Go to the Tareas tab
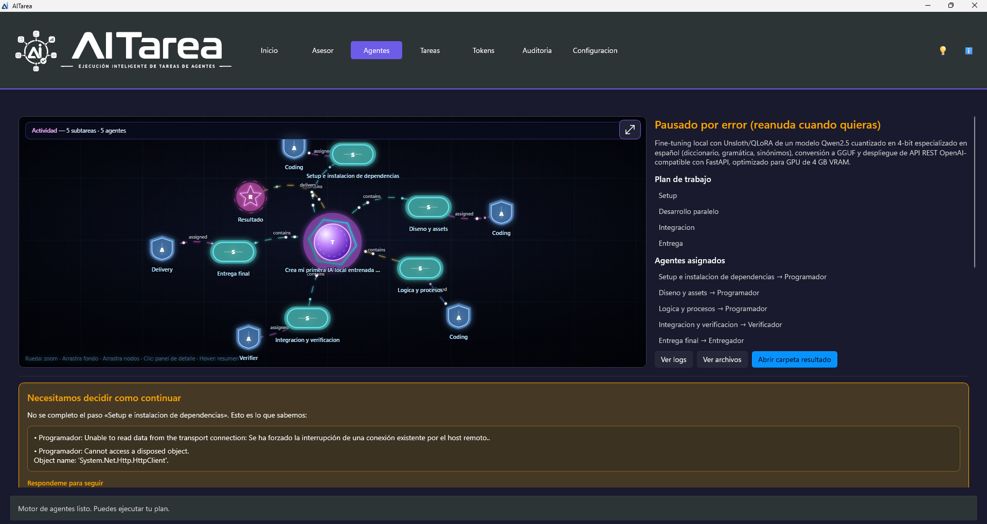The width and height of the screenshot is (987, 524). pyautogui.click(x=430, y=50)
